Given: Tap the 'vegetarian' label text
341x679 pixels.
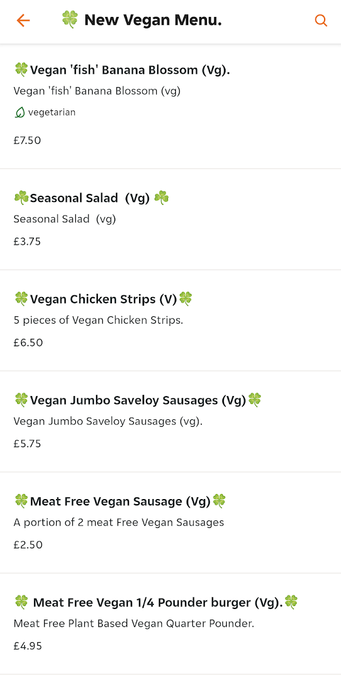Looking at the screenshot, I should tap(51, 113).
